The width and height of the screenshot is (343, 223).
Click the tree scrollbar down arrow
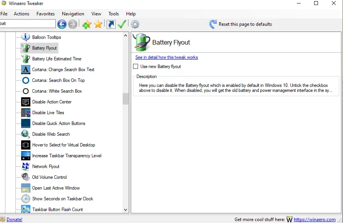125,210
